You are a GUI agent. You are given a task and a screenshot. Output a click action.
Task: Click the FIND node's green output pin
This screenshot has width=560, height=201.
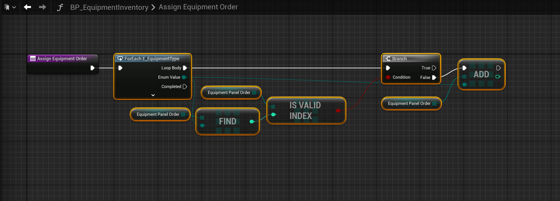tap(252, 122)
